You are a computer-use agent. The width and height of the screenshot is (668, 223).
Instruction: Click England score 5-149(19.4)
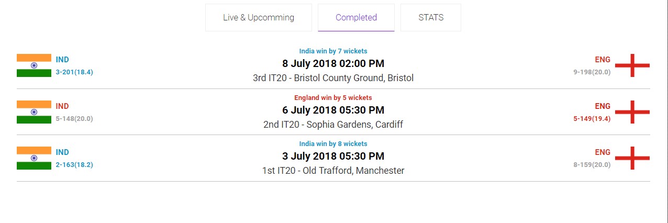(x=592, y=119)
